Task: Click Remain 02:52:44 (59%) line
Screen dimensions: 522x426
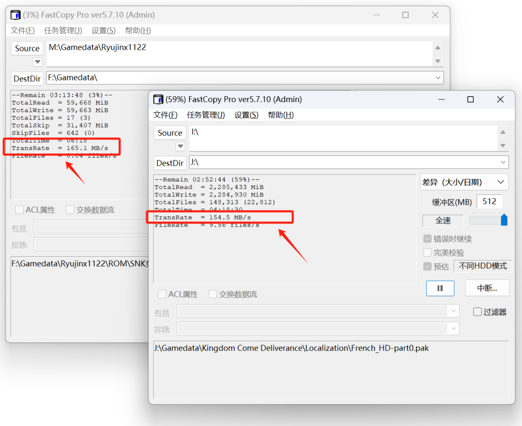Action: point(207,179)
